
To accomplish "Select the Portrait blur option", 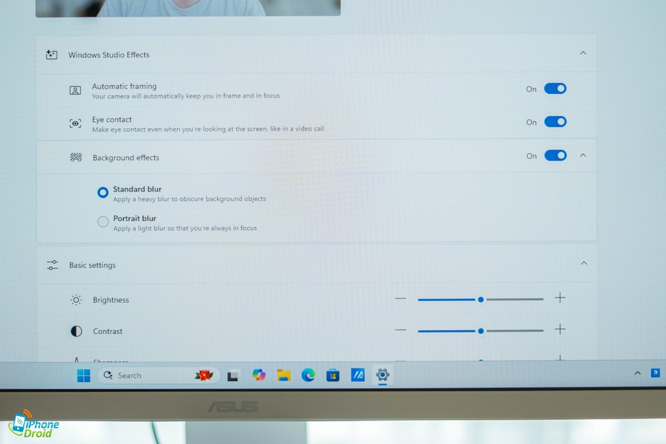I will (x=103, y=222).
